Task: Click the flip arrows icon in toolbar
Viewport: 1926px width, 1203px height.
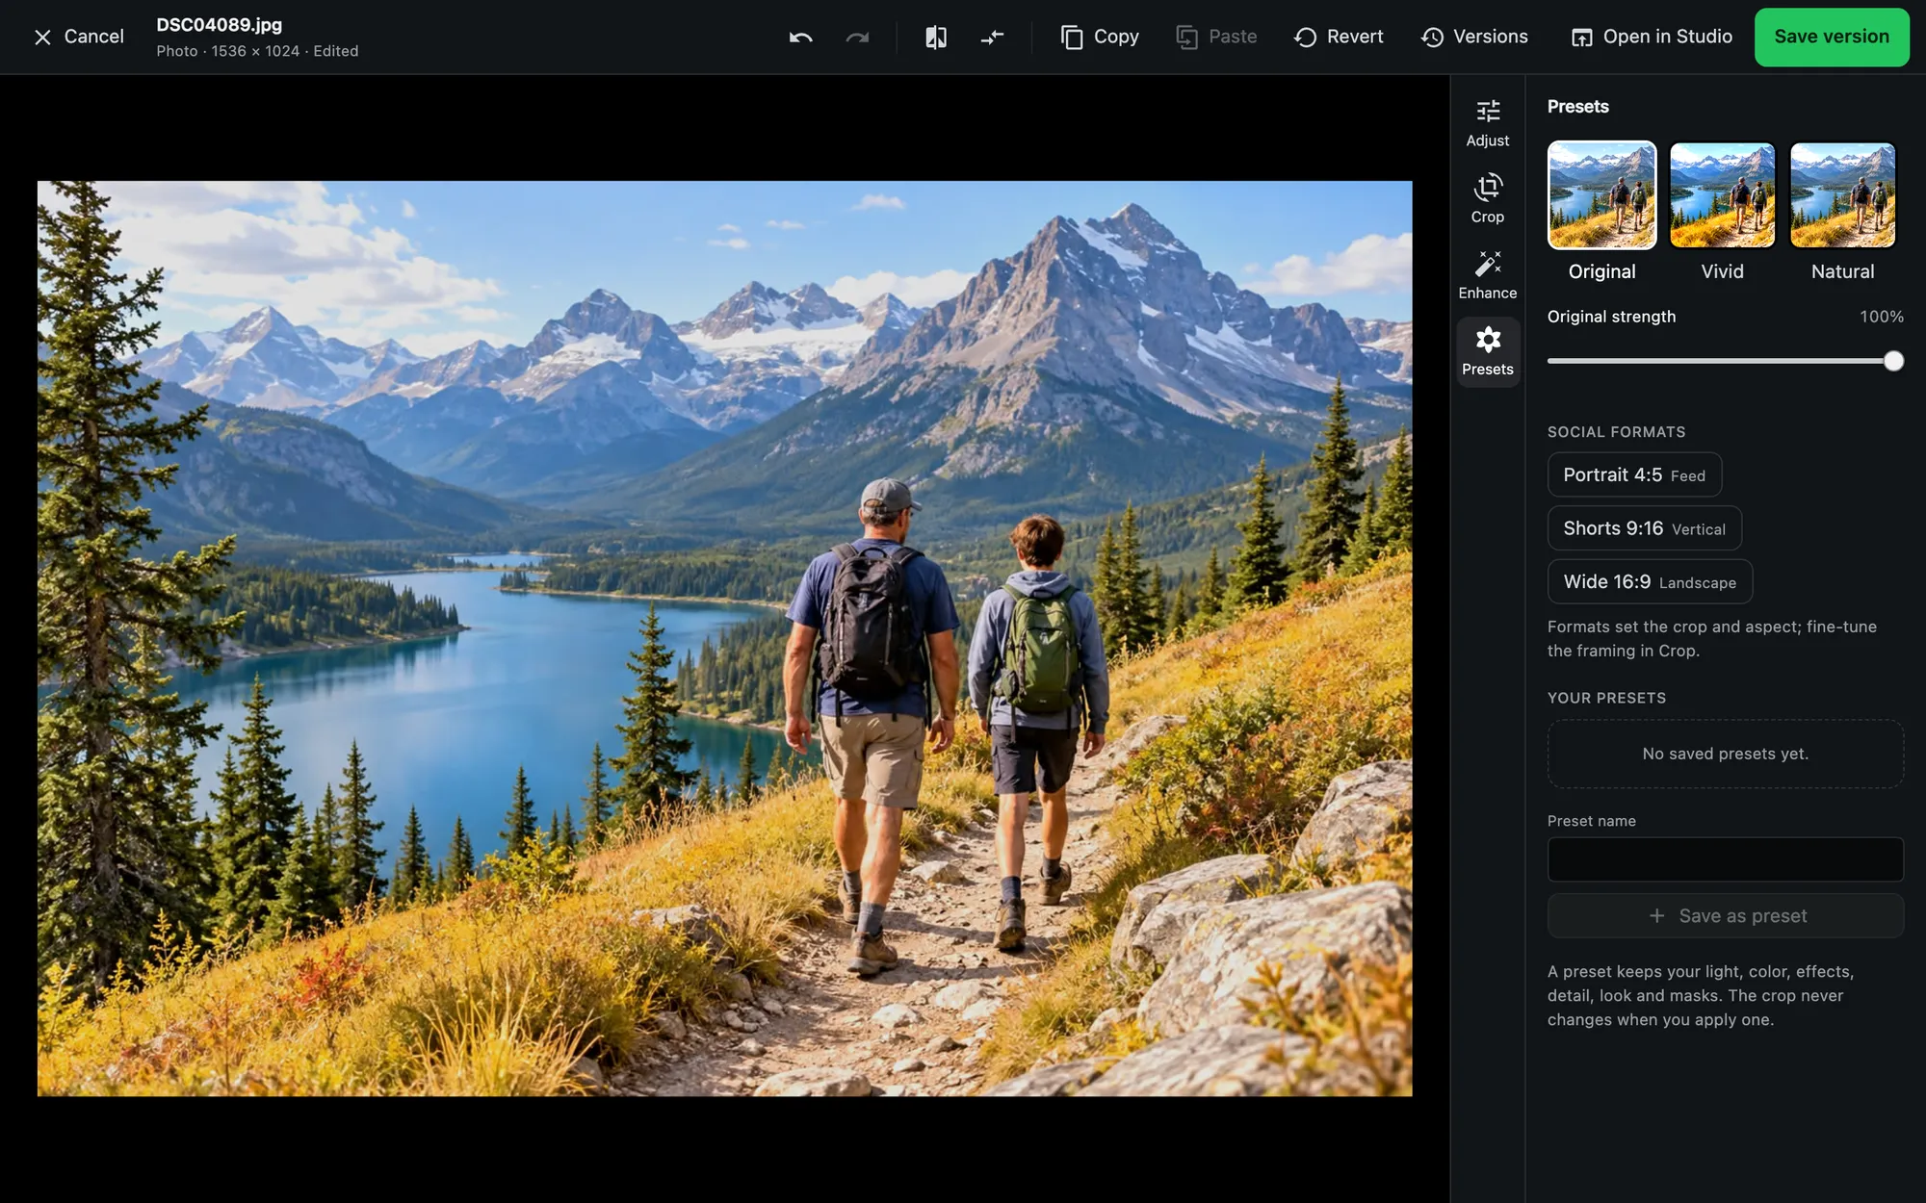Action: (992, 37)
